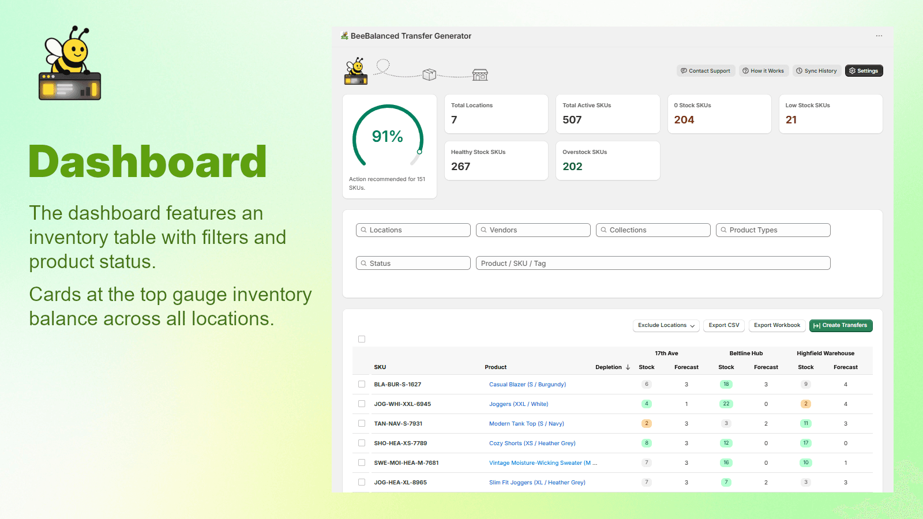Click the Overstock SKUs card
Screen dimensions: 923x519
click(607, 161)
